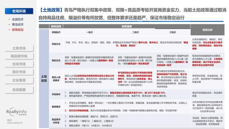Click the 装配式建筑 A级 scoring line
Image resolution: width=229 pixels, height=129 pixels.
[x=88, y=125]
